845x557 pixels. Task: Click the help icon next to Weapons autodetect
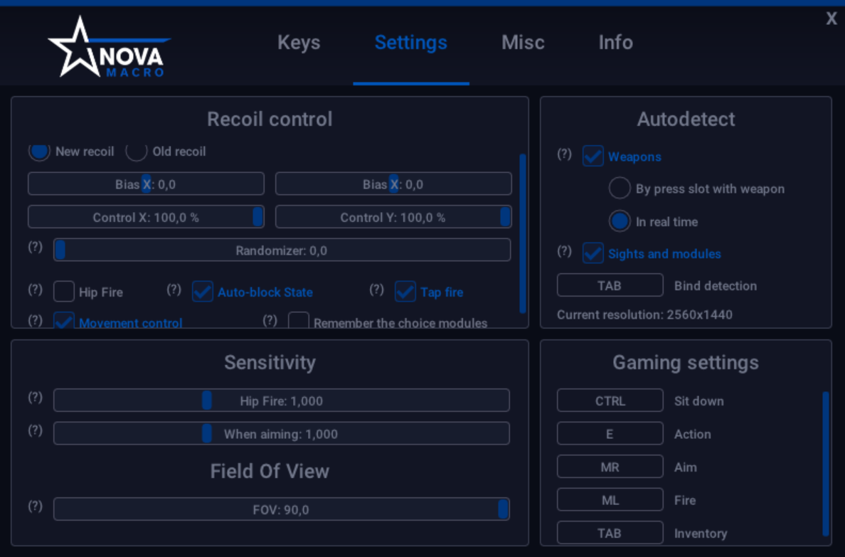pos(564,154)
